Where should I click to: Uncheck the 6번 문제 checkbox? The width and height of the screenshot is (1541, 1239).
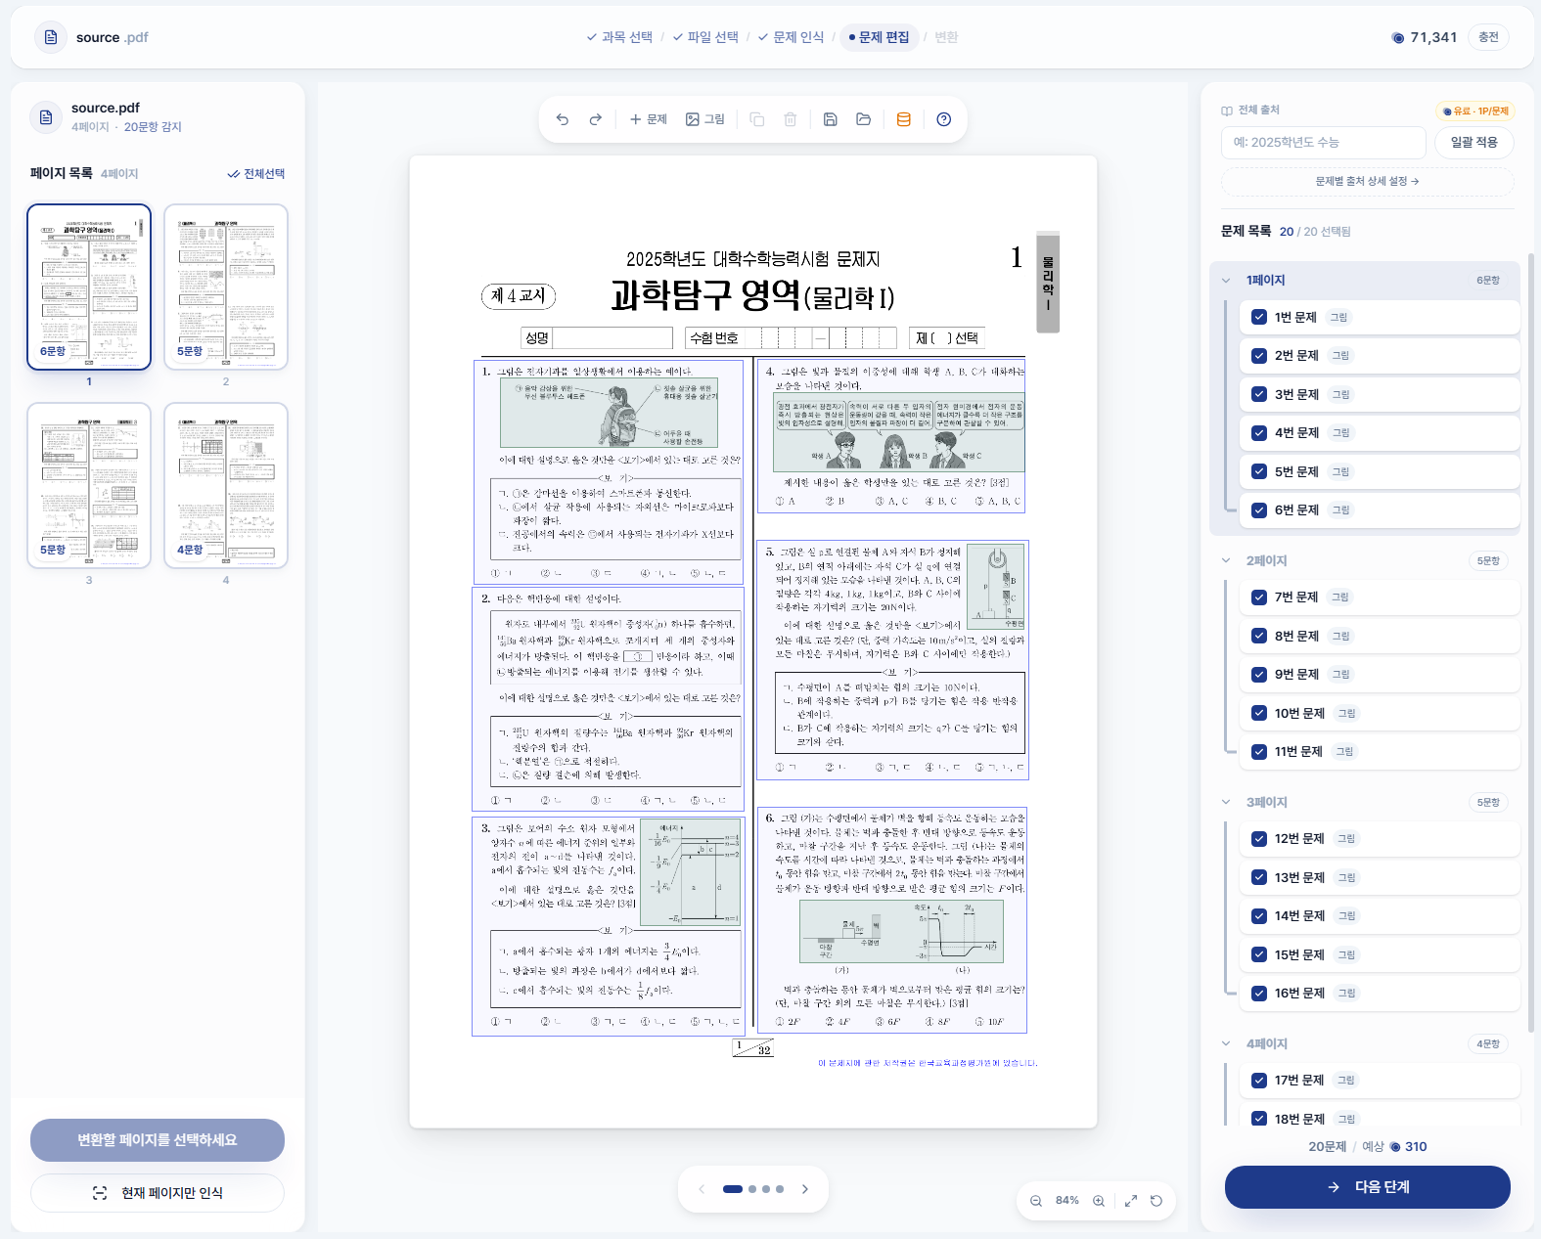tap(1259, 509)
